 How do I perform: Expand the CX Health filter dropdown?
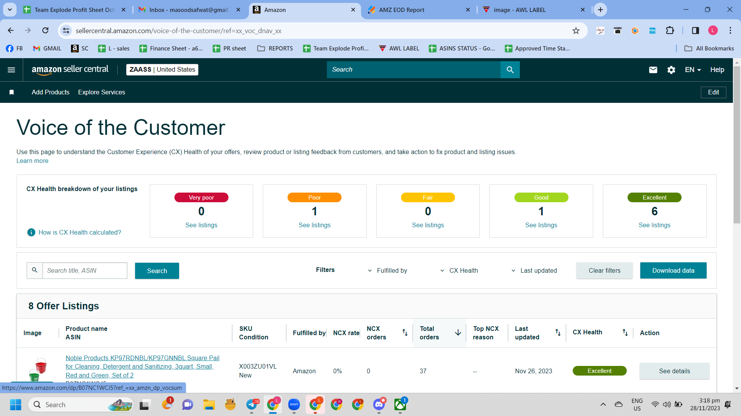[x=459, y=270]
